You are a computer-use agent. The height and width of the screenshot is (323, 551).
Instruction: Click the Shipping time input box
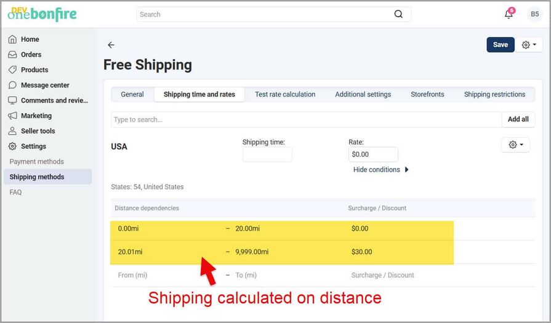pos(267,154)
